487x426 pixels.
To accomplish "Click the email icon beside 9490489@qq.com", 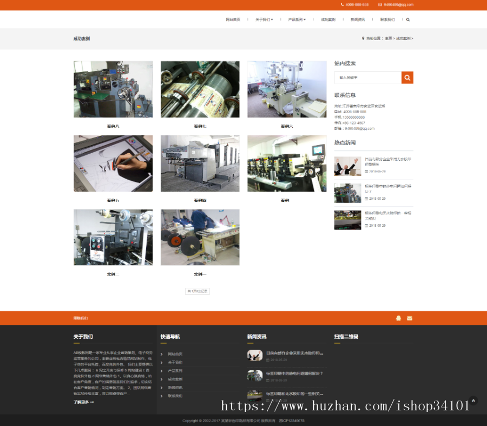I will [380, 4].
